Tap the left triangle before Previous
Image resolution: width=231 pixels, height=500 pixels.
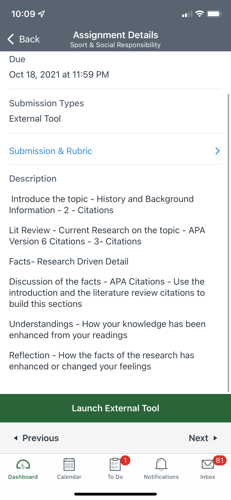point(16,438)
